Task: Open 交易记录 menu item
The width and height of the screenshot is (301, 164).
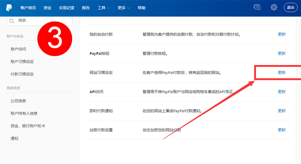Action: click(67, 8)
